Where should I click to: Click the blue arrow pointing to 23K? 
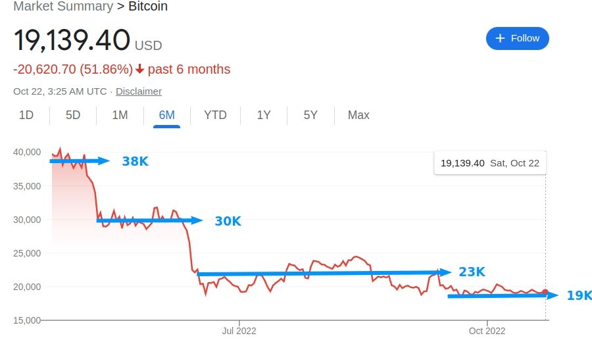[324, 273]
